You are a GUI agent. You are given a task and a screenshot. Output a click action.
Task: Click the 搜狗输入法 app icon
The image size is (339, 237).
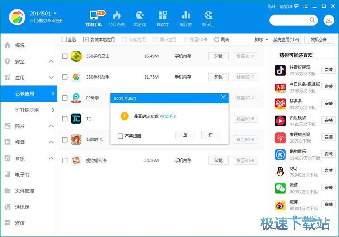click(76, 160)
